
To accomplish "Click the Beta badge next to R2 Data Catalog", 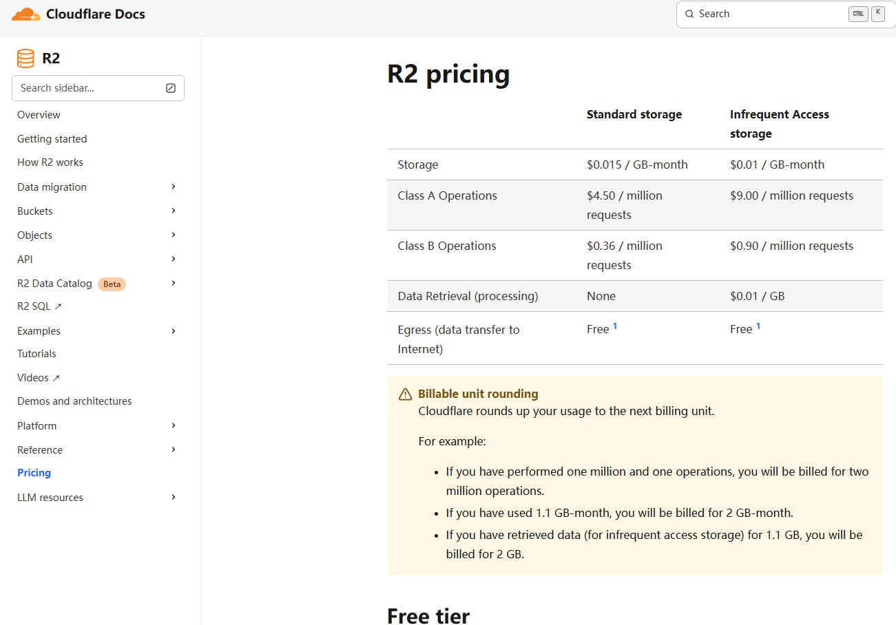I will click(112, 283).
